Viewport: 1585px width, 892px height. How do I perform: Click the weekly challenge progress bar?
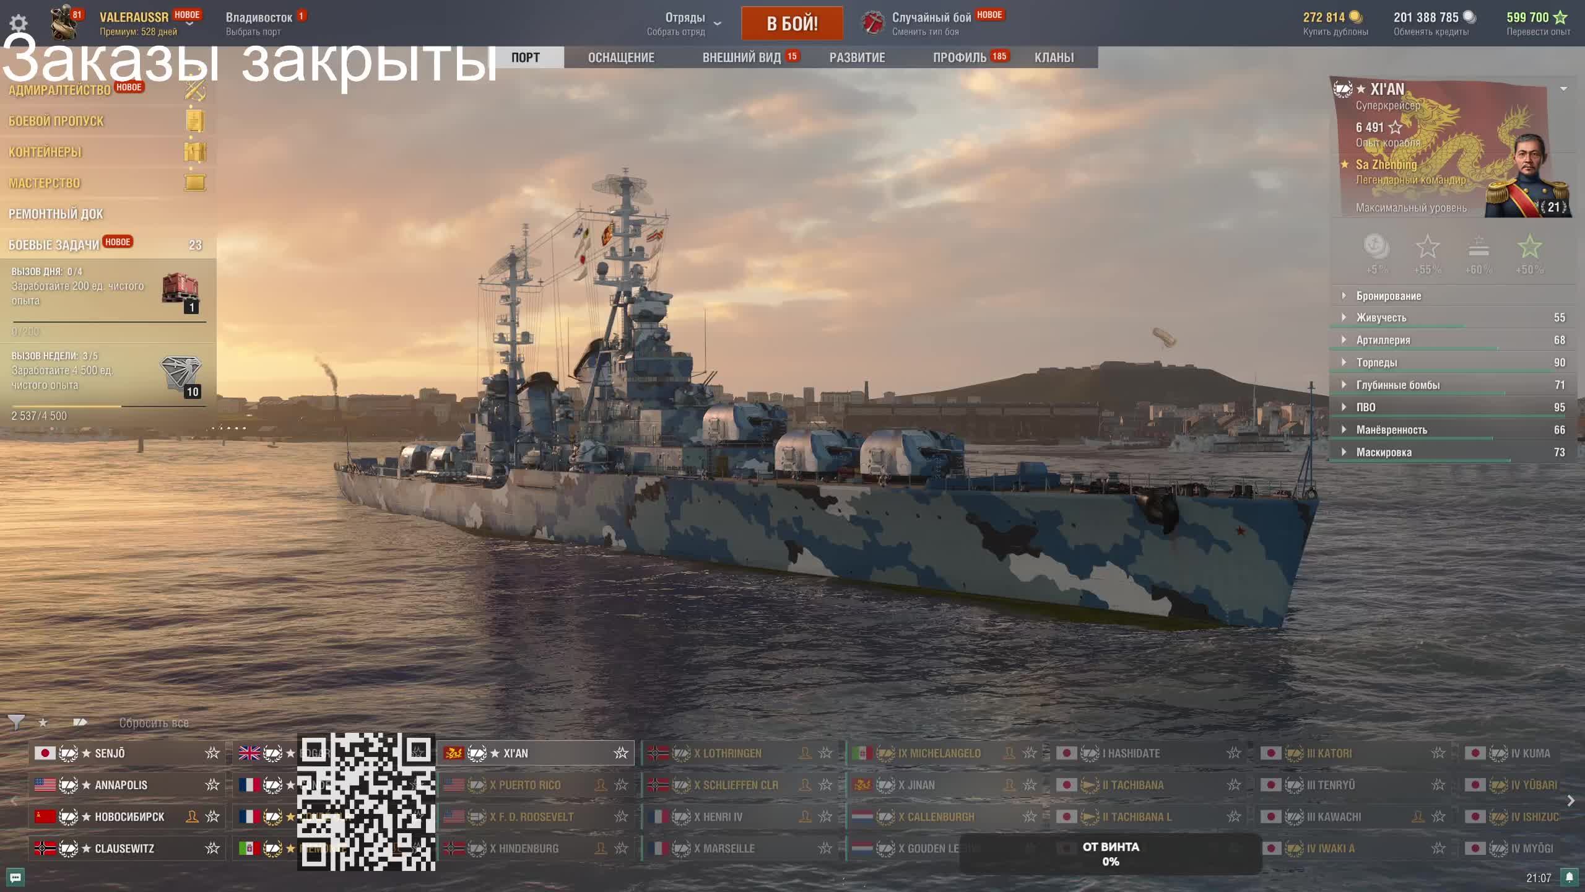coord(108,406)
